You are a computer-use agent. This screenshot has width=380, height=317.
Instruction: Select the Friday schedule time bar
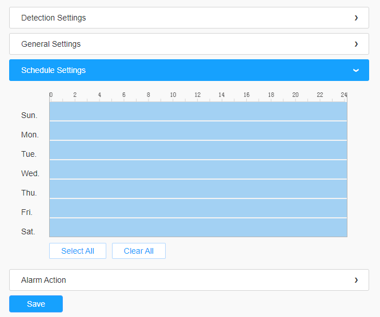click(198, 208)
